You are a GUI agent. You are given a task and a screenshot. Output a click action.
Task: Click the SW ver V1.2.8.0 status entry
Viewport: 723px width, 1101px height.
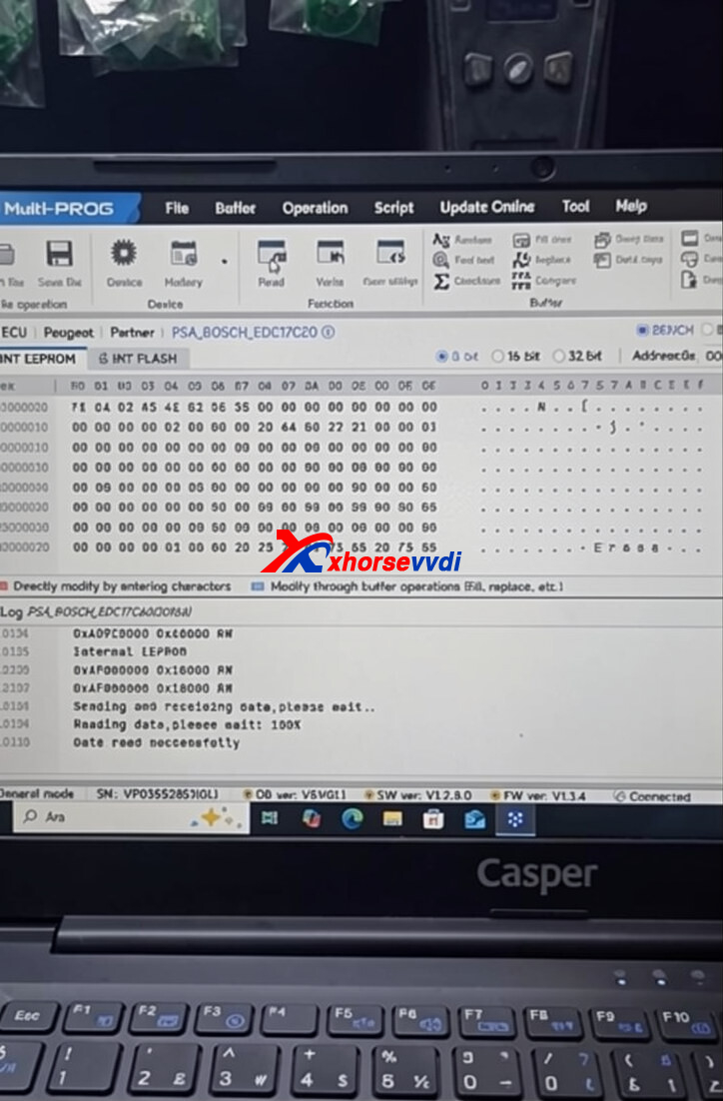click(417, 795)
